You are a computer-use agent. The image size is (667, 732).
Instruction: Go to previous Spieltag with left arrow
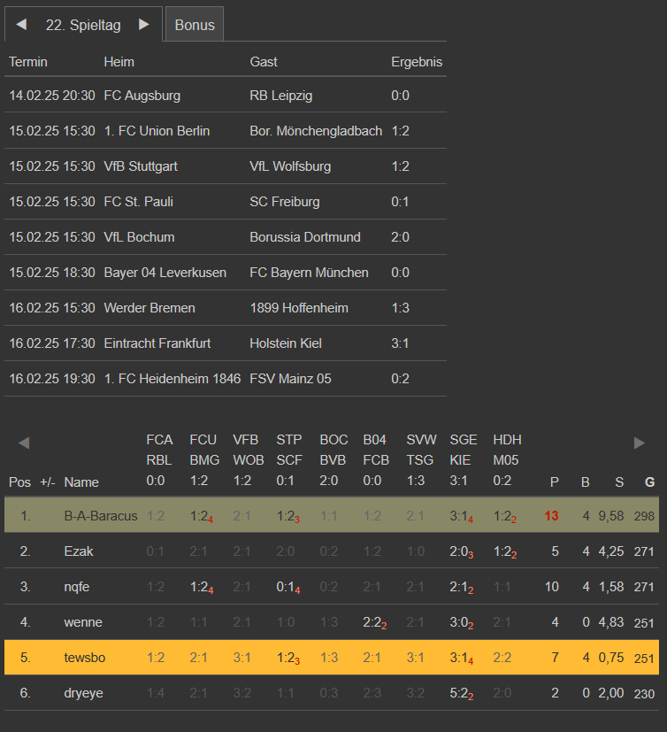click(21, 25)
